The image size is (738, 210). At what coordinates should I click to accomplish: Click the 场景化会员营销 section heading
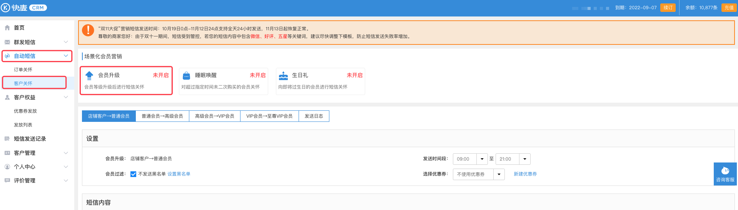coord(103,56)
